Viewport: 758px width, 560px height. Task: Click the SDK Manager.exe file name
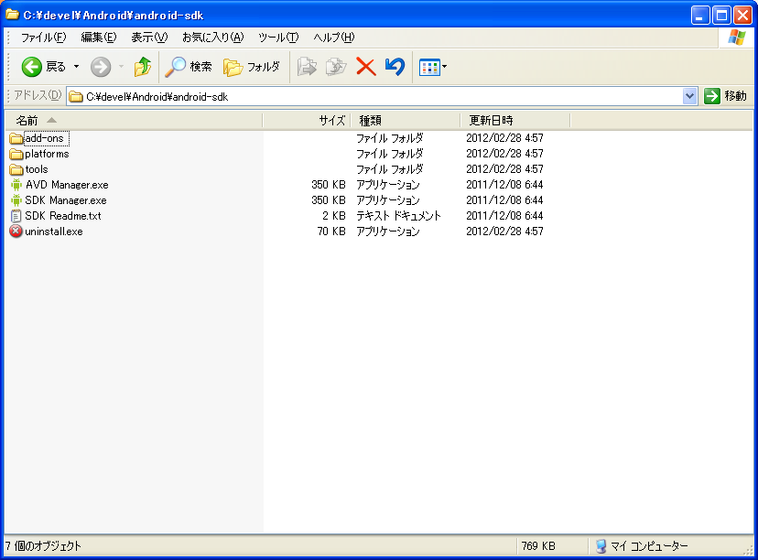(x=66, y=200)
